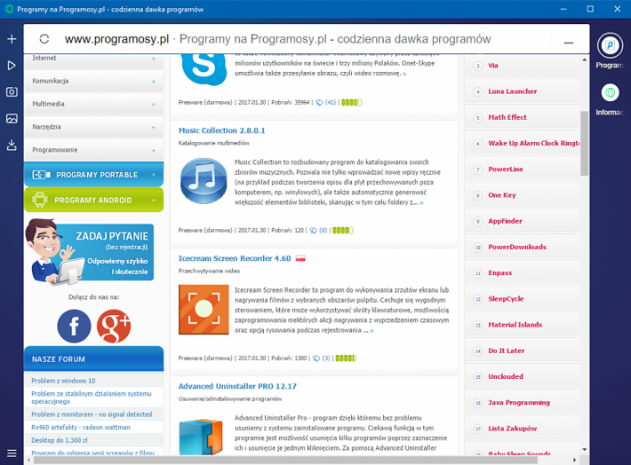Open the Programowanie category

point(94,150)
